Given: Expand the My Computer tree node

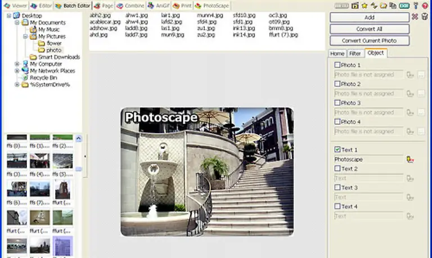Looking at the screenshot, I should tap(17, 64).
